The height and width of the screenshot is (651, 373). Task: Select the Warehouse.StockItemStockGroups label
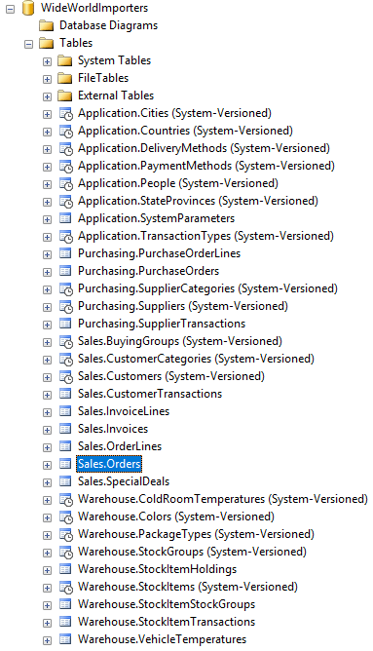[x=167, y=604]
